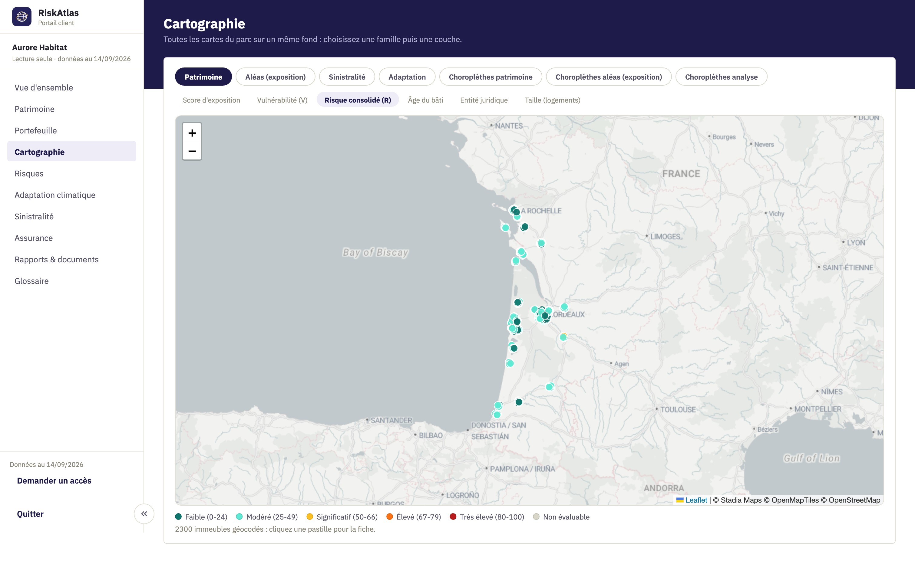The image size is (915, 561).
Task: Click Quitter to log out
Action: point(30,514)
